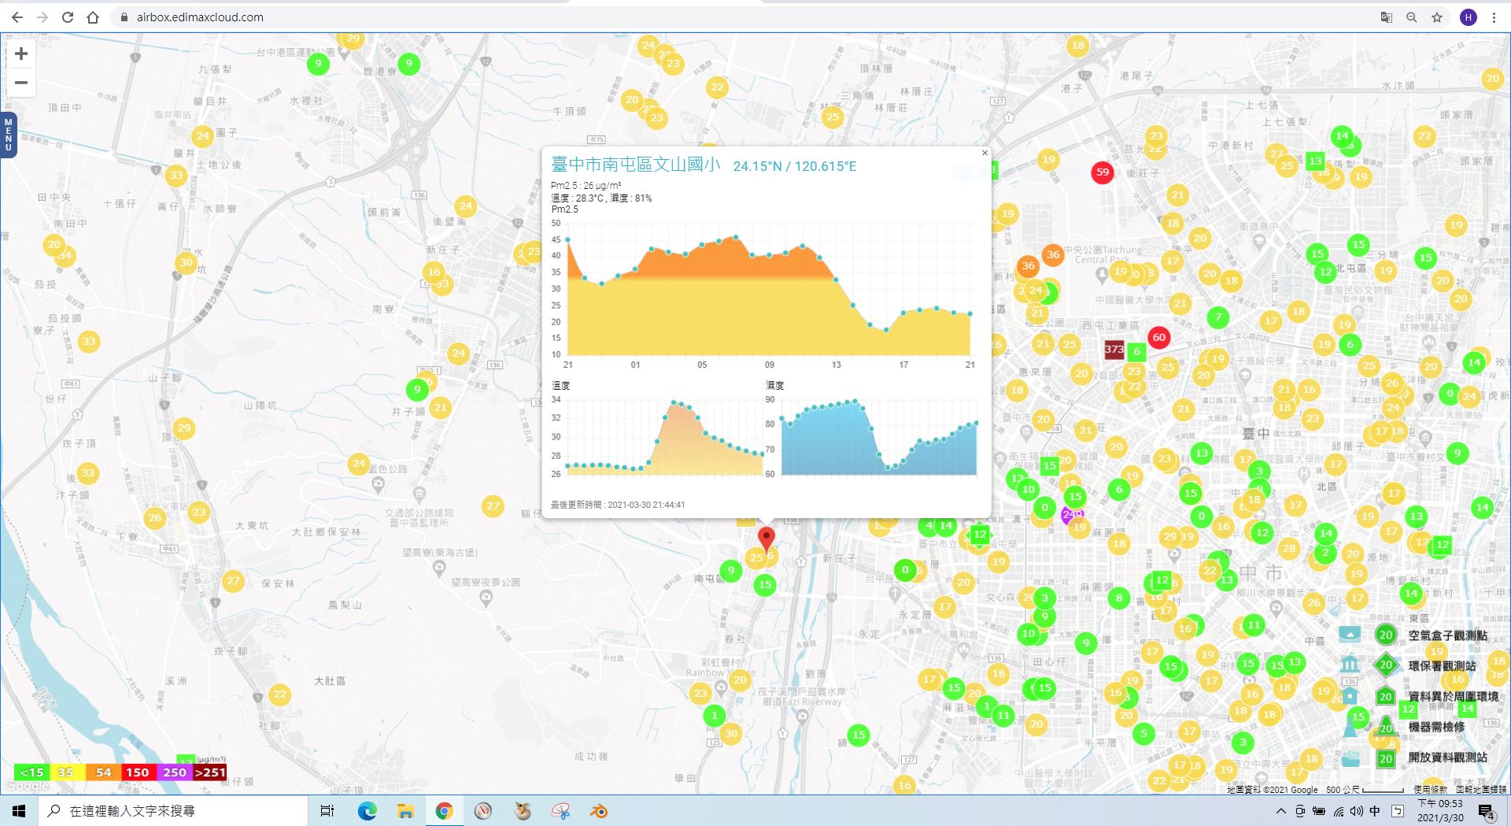Click the red 150 legend swatch
Screen dimensions: 1511x826
[x=138, y=772]
